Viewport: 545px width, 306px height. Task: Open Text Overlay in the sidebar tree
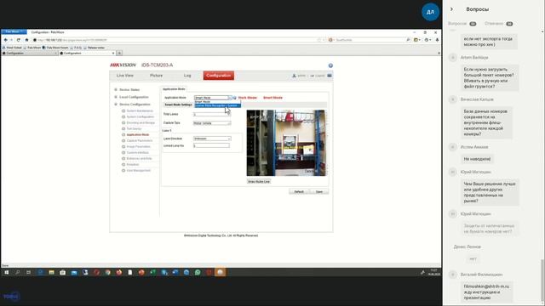click(x=134, y=128)
